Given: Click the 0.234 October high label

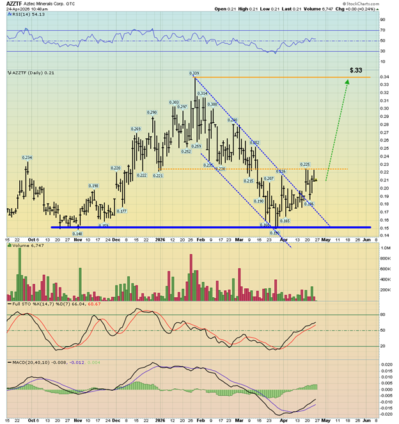Looking at the screenshot, I should pyautogui.click(x=27, y=158).
